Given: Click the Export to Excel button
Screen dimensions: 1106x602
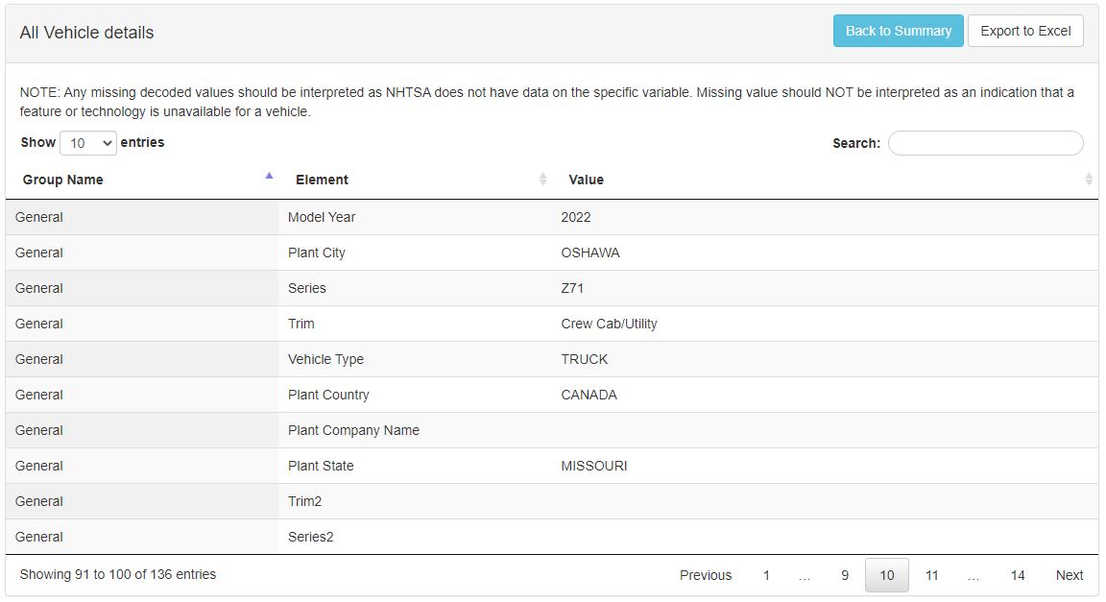Looking at the screenshot, I should 1025,31.
